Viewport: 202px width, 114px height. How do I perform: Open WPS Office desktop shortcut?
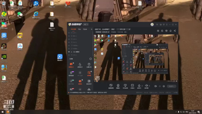tap(68, 5)
